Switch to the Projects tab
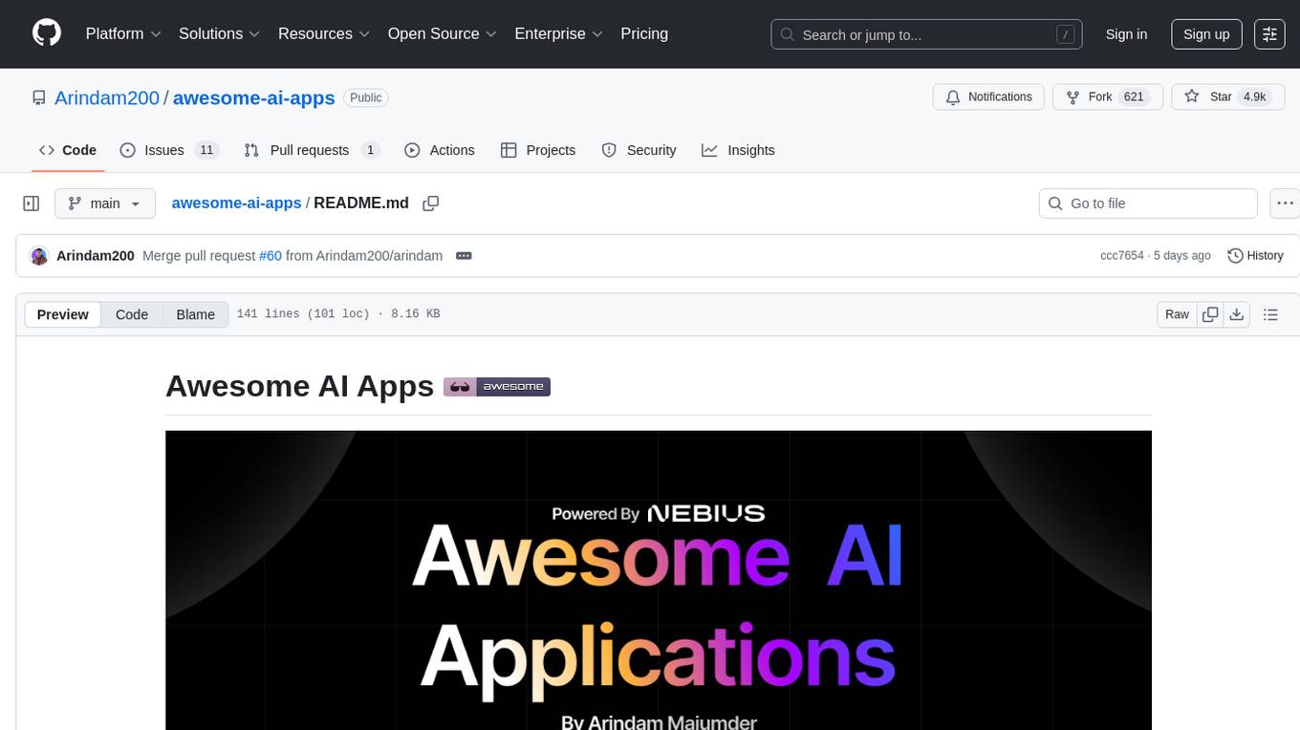This screenshot has width=1300, height=730. [x=538, y=150]
